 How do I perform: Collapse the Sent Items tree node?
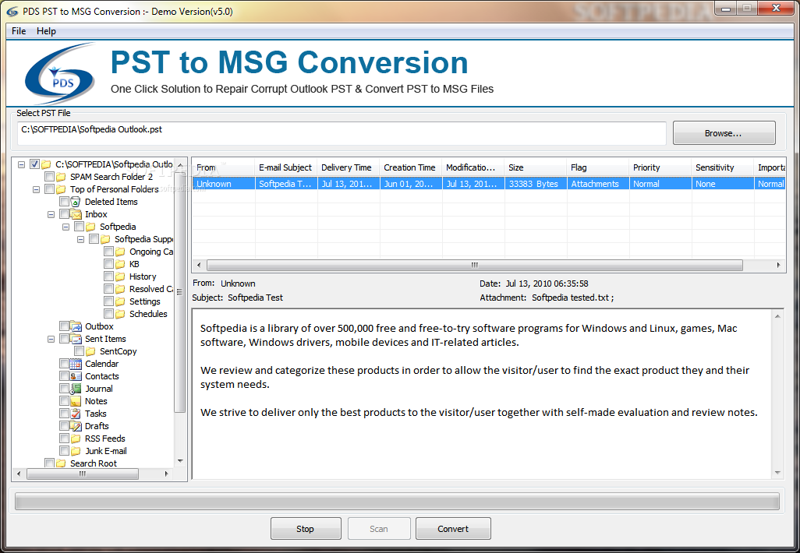pos(51,339)
